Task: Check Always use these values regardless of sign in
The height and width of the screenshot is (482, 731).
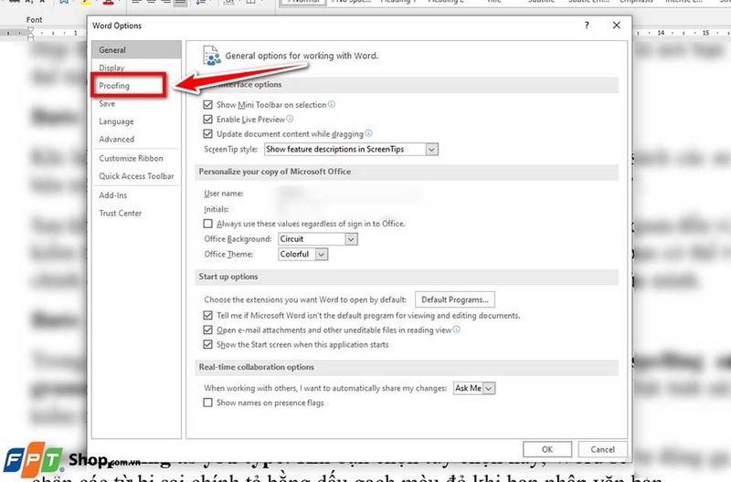Action: [x=208, y=224]
